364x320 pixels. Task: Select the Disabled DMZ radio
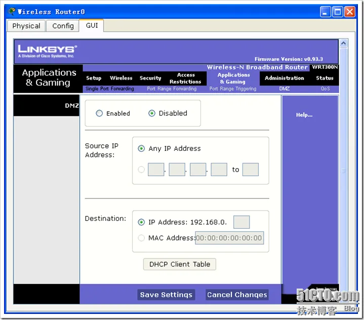point(151,113)
